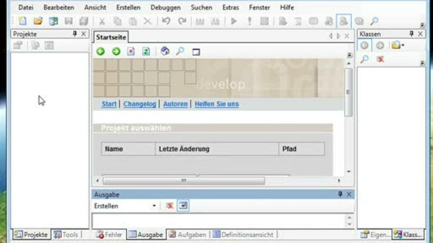The width and height of the screenshot is (433, 243).
Task: Open the Erstellen output category dropdown
Action: [x=154, y=206]
